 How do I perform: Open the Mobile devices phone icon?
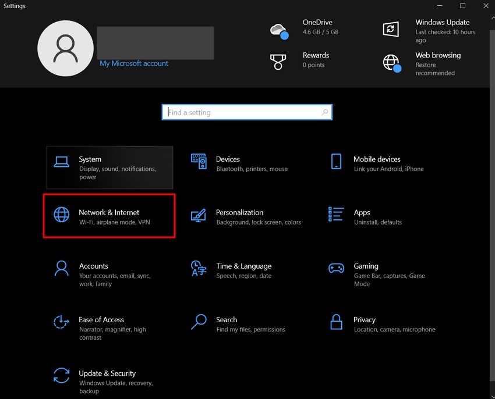coord(336,162)
